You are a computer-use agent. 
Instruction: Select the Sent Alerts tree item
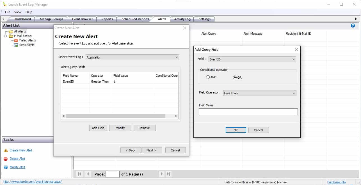(x=27, y=45)
